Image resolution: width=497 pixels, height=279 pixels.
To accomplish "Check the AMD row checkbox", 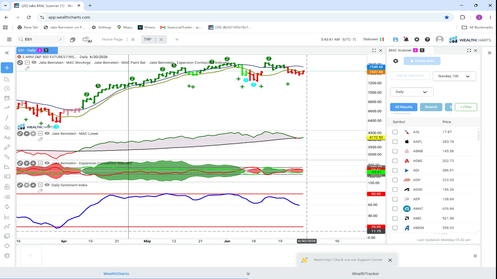I will (395, 218).
